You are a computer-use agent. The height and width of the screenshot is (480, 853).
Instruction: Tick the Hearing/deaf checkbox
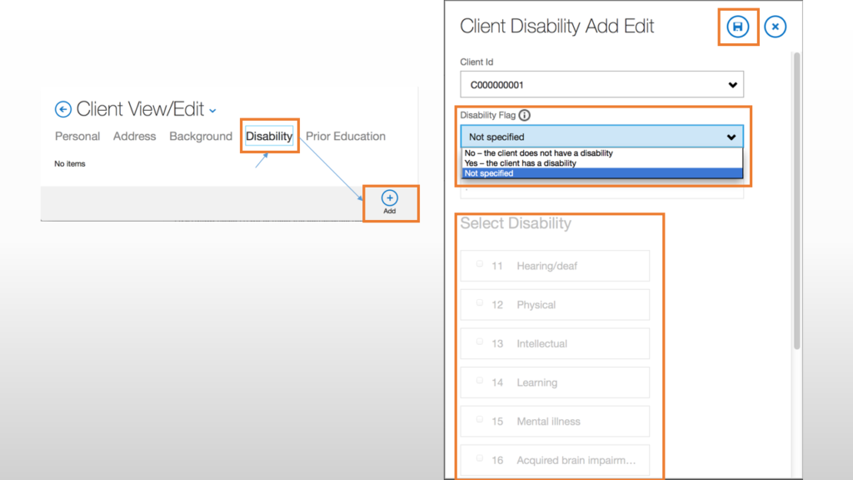tap(479, 264)
